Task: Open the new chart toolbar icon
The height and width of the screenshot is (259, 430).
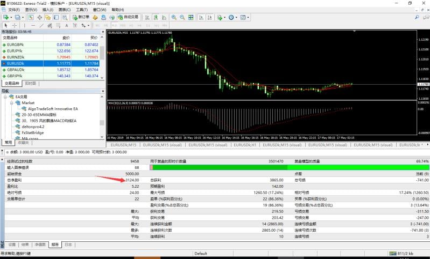Action: tap(6, 17)
